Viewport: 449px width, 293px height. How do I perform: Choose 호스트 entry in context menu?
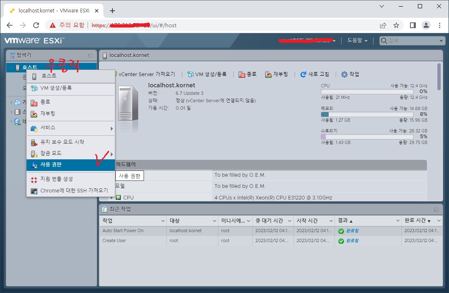click(x=71, y=76)
